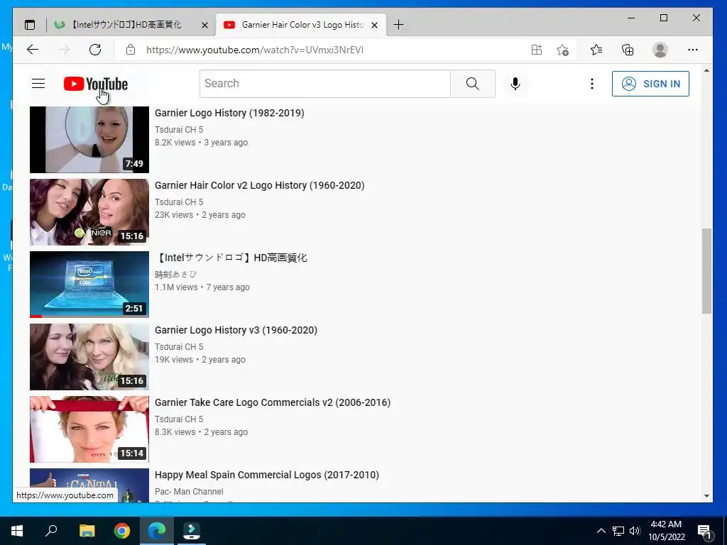
Task: Click Tsdurai CH 5 under Garnier Logo History v3
Action: [179, 346]
